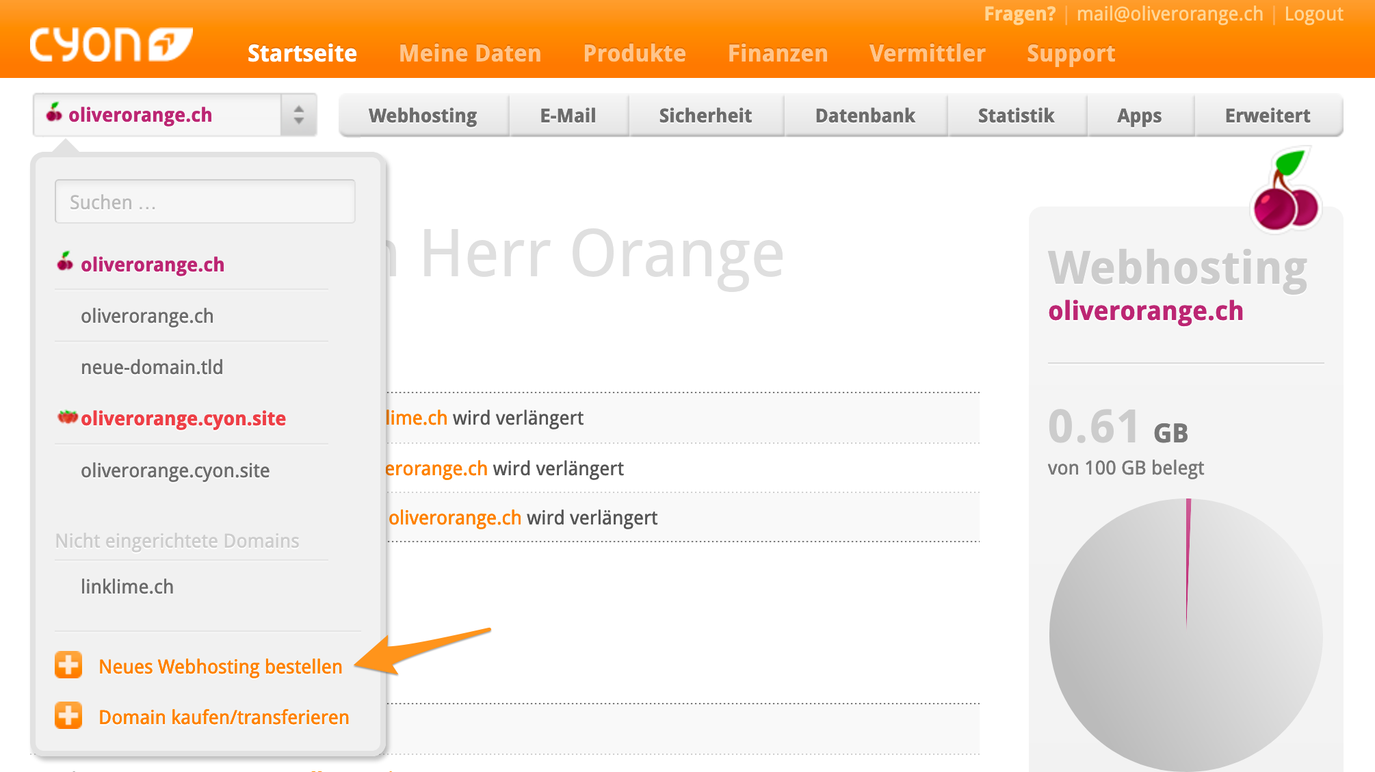
Task: Toggle the domain selector arrows
Action: point(298,115)
